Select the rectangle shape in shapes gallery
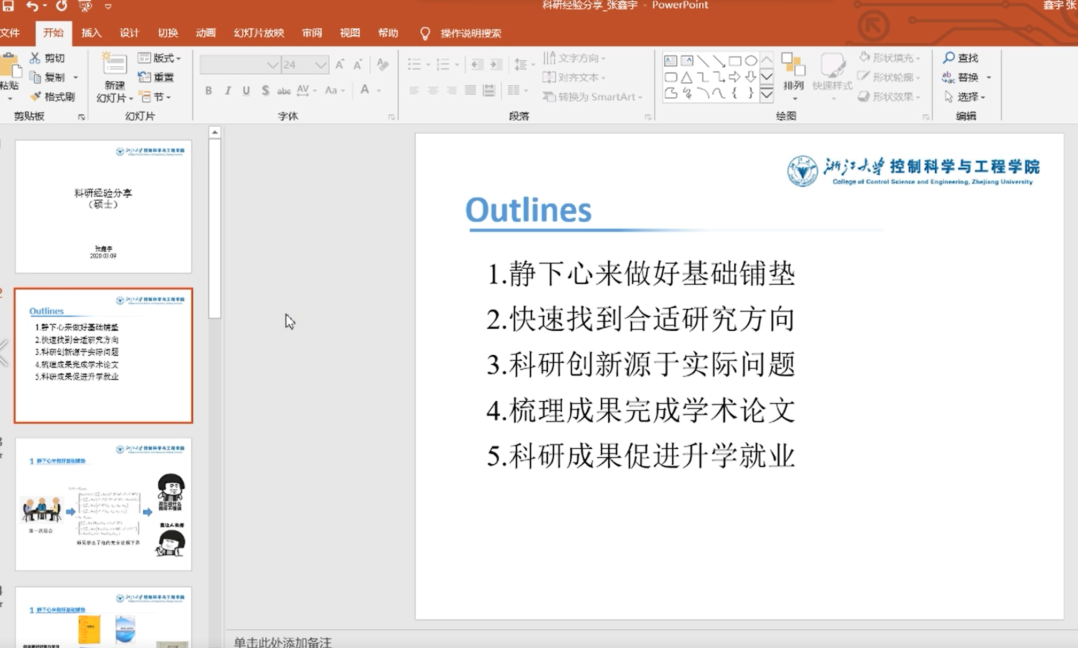 point(735,61)
